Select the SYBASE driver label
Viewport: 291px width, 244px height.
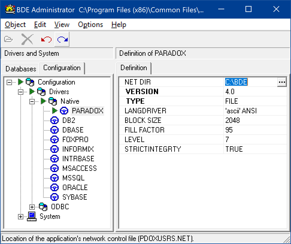75,197
